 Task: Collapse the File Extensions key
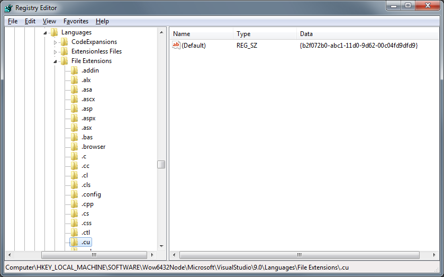(55, 62)
